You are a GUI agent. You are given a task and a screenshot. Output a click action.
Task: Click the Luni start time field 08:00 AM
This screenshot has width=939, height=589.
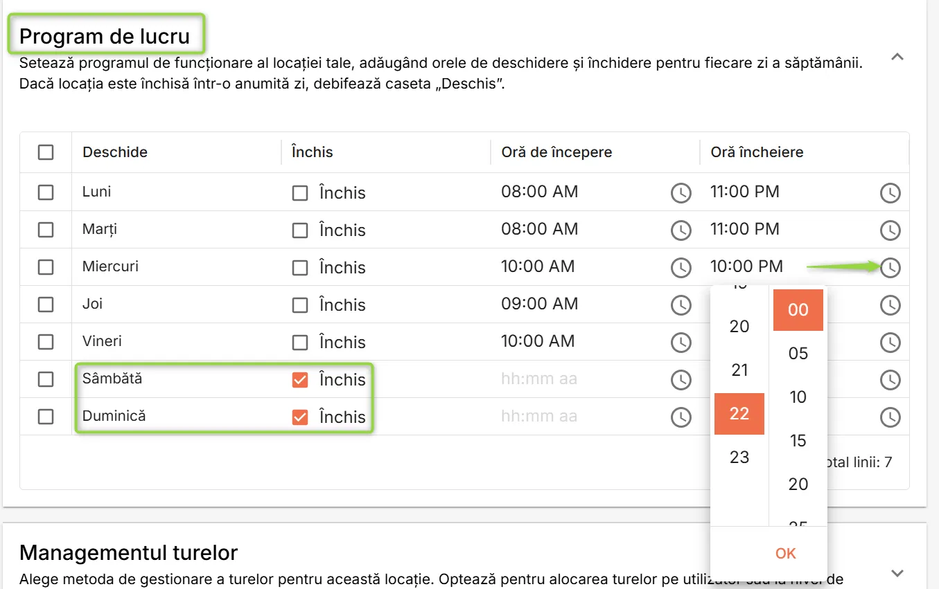click(x=540, y=192)
